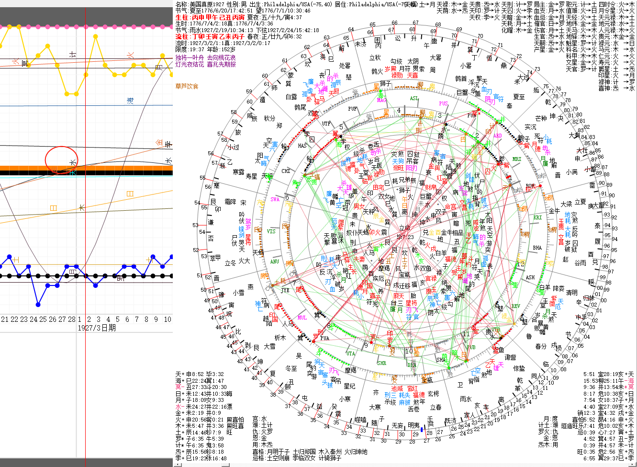Click the 1927/3日期 axis label

pyautogui.click(x=97, y=328)
